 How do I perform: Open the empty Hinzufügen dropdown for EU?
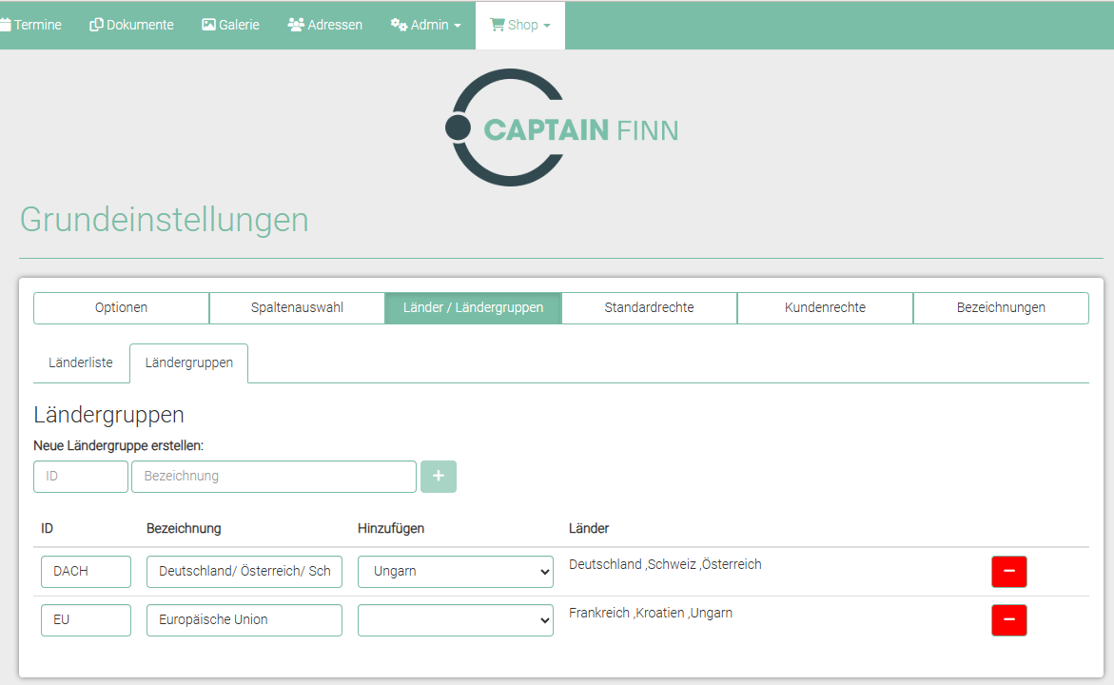pyautogui.click(x=455, y=620)
